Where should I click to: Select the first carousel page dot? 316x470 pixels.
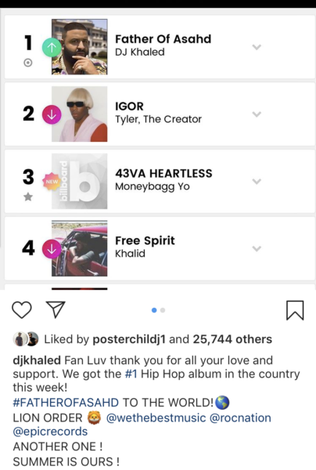coord(154,310)
